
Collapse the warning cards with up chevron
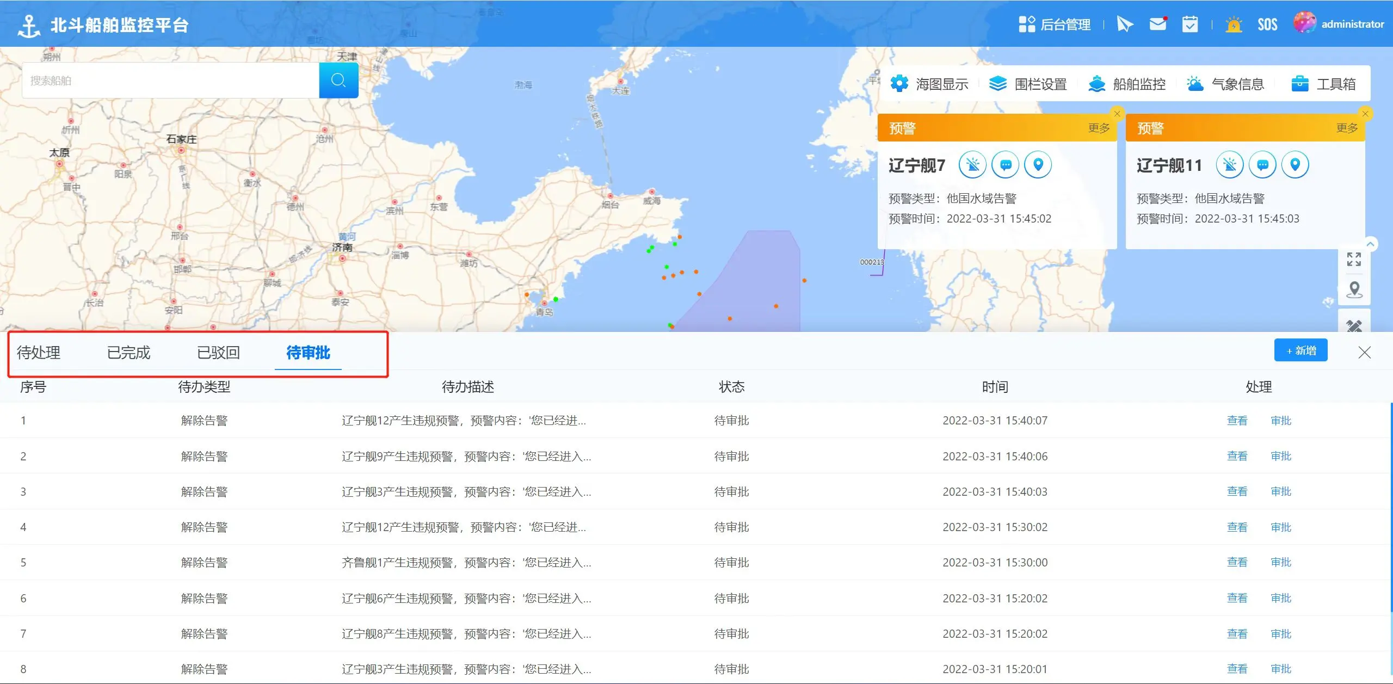point(1371,244)
